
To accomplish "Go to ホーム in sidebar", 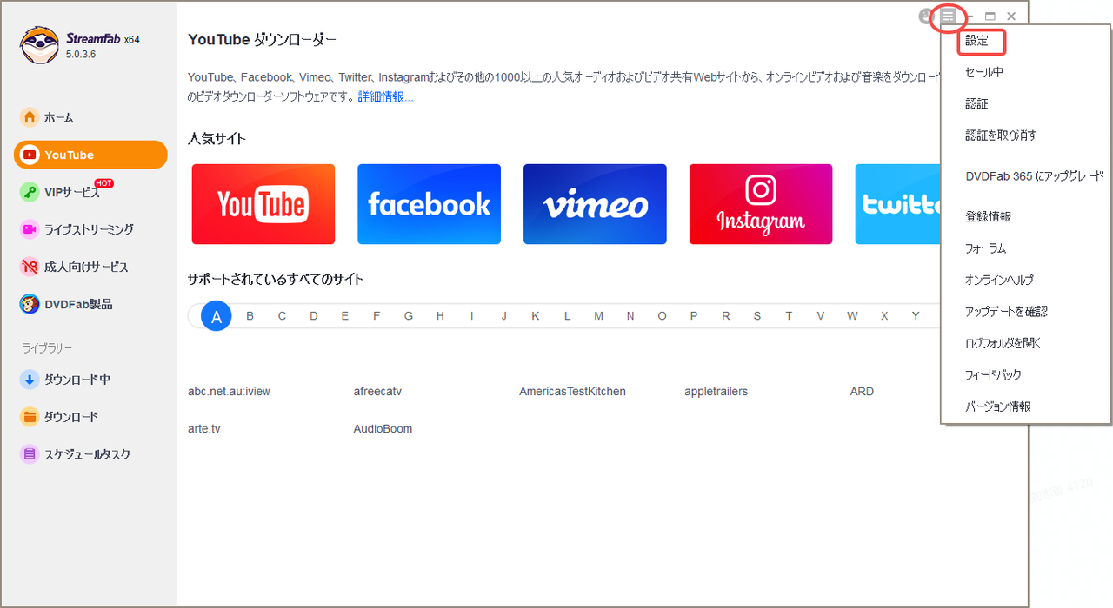I will click(59, 117).
